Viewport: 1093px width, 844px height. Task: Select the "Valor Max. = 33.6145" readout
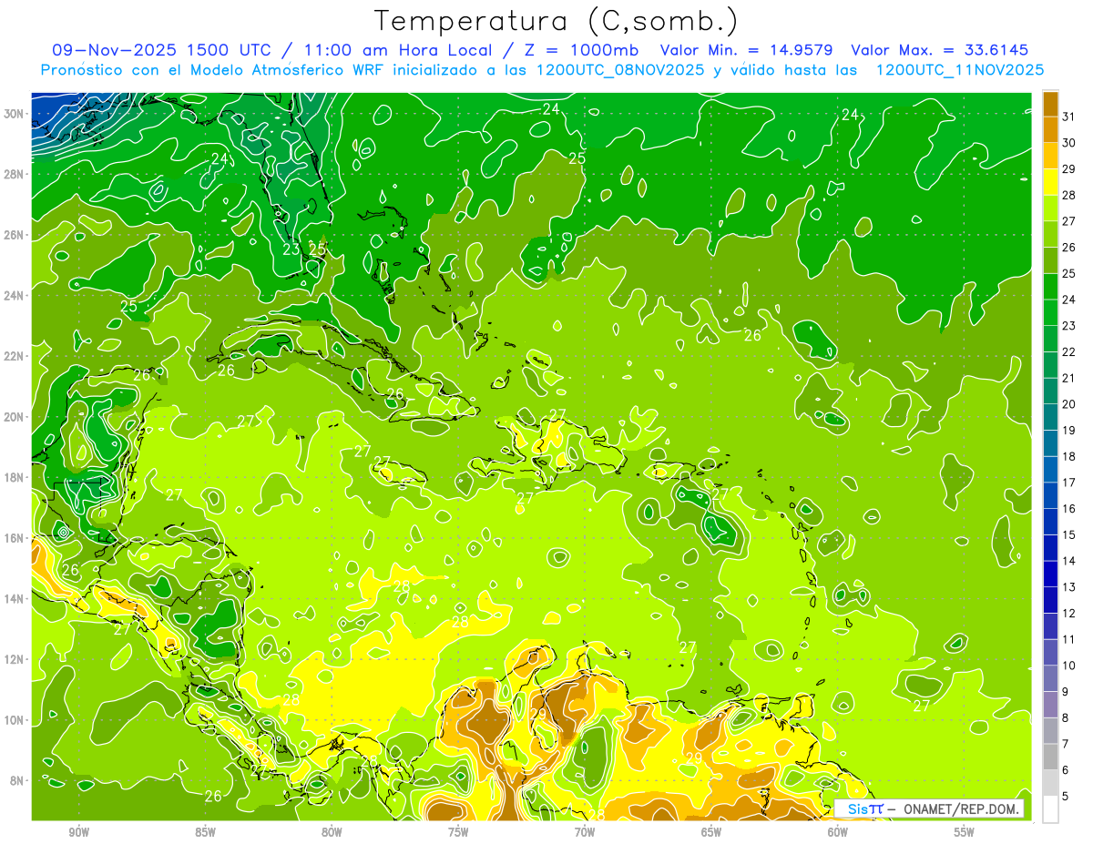[939, 50]
